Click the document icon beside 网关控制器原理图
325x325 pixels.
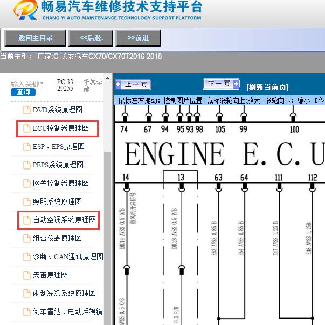[x=27, y=183]
